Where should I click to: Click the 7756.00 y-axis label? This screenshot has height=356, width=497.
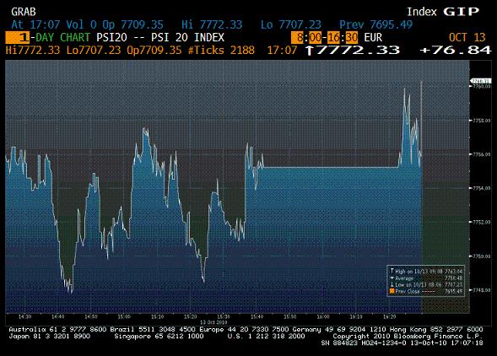[x=482, y=154]
